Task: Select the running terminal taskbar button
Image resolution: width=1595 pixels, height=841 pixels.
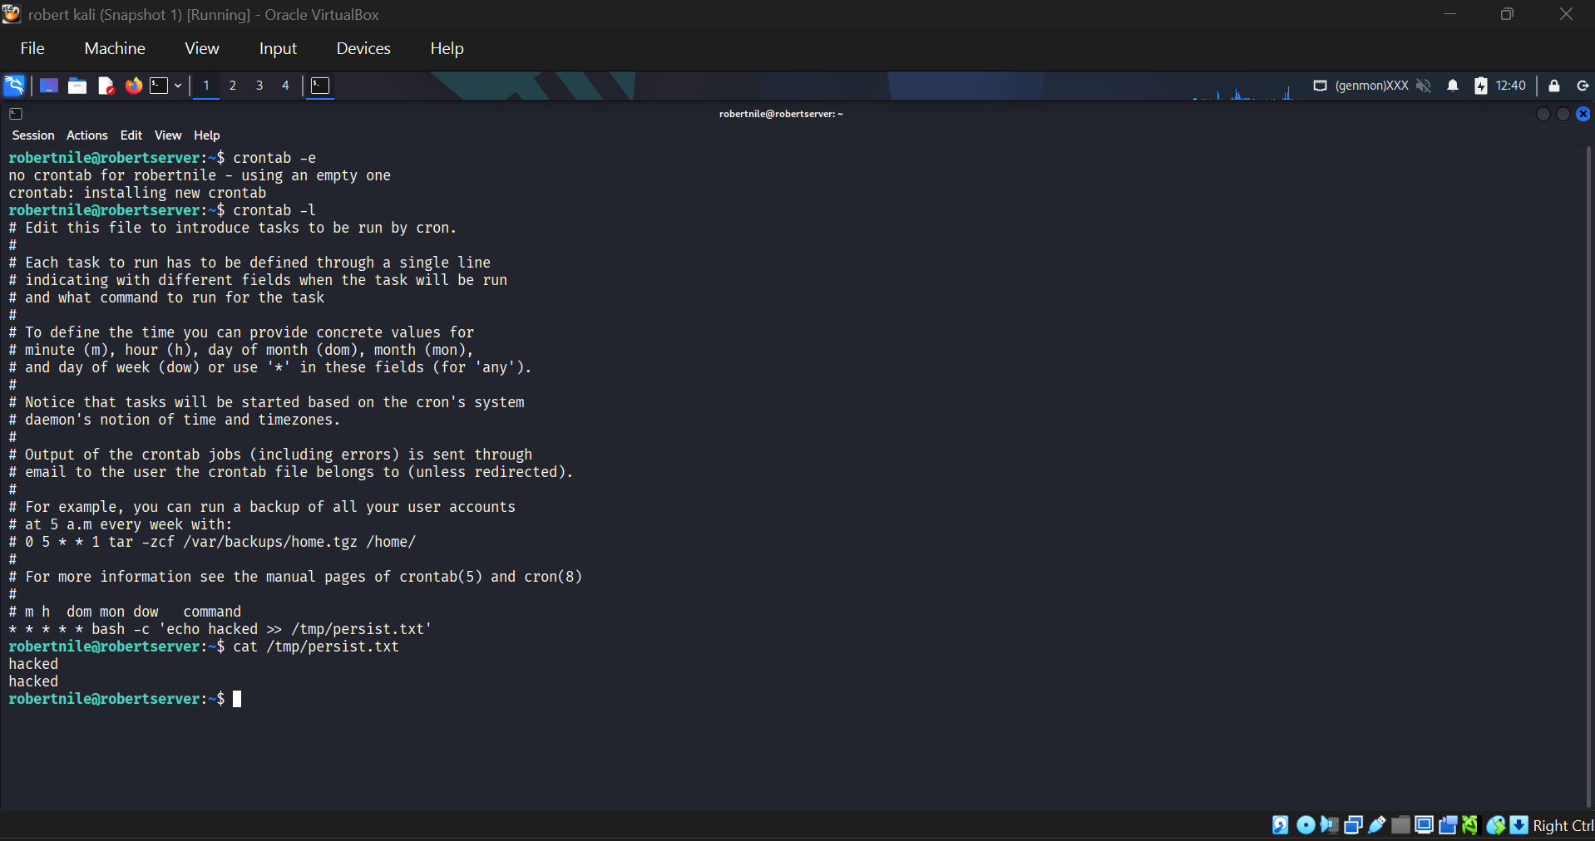Action: (320, 86)
